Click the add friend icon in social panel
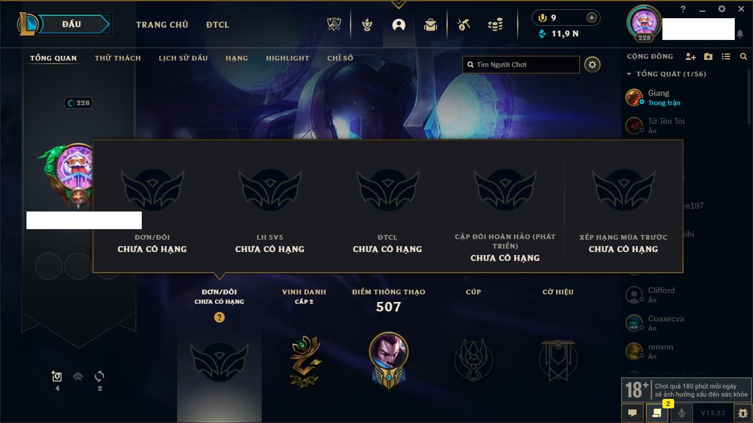 coord(691,56)
